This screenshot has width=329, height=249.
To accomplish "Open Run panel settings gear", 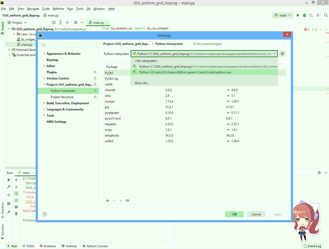I will point(319,173).
